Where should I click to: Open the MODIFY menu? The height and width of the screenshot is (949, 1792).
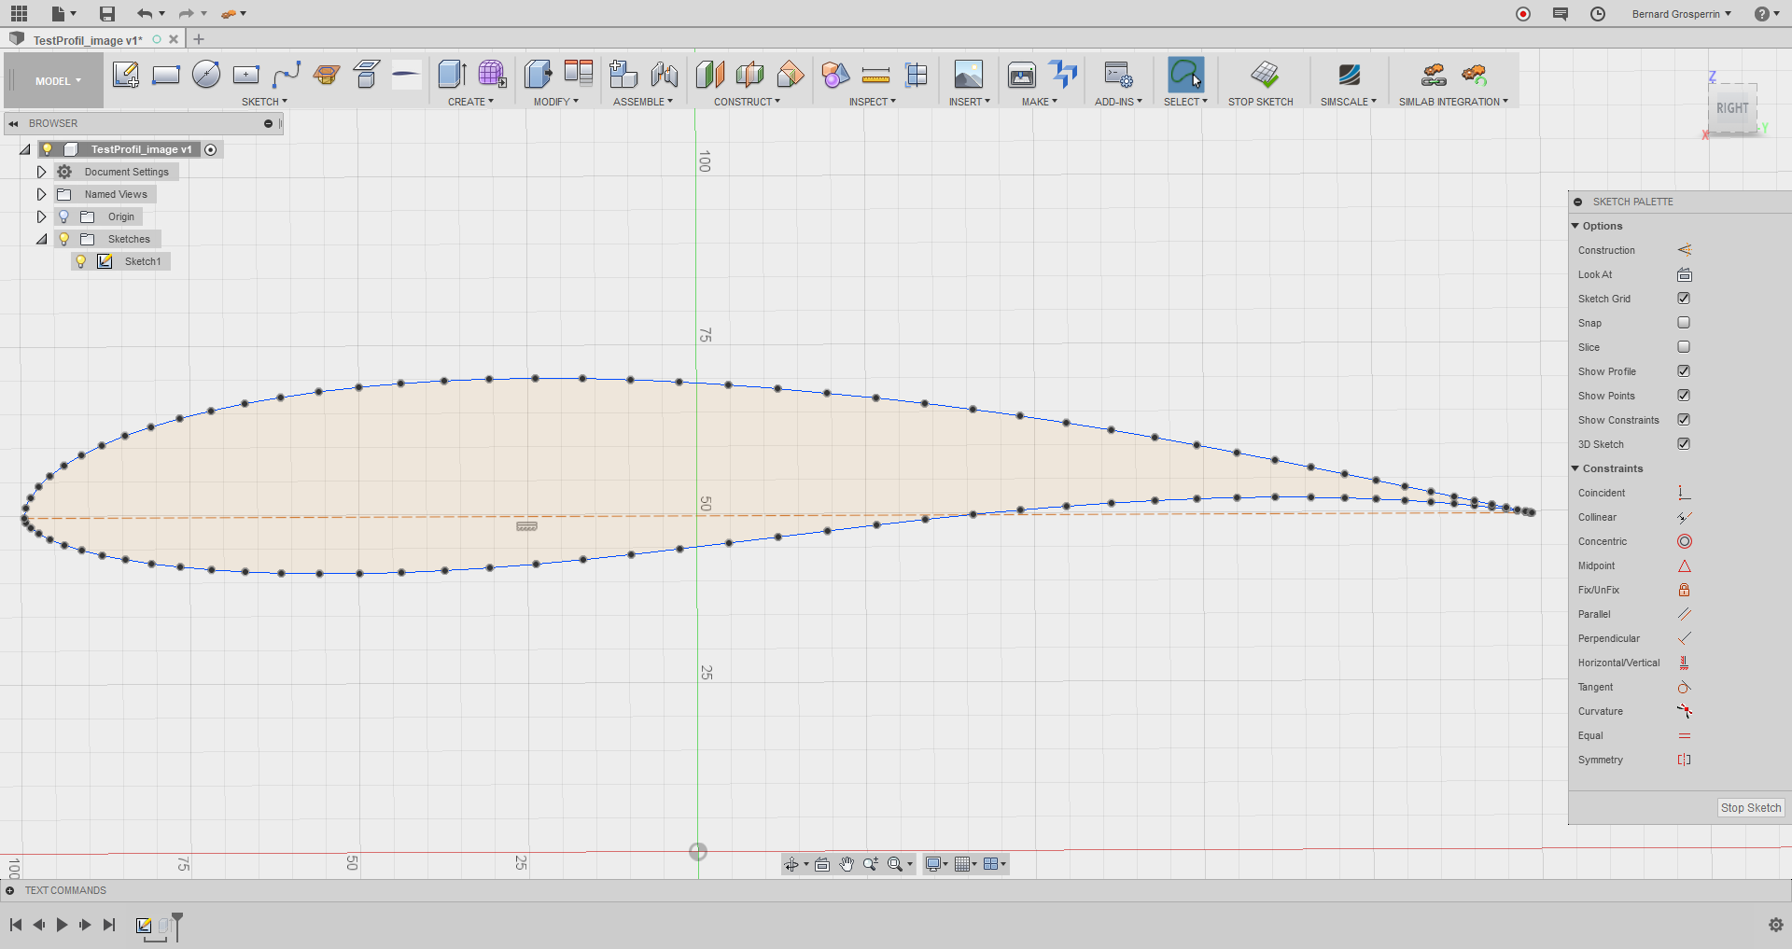click(x=555, y=102)
